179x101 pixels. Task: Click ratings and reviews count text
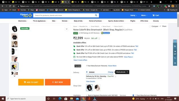[89, 33]
